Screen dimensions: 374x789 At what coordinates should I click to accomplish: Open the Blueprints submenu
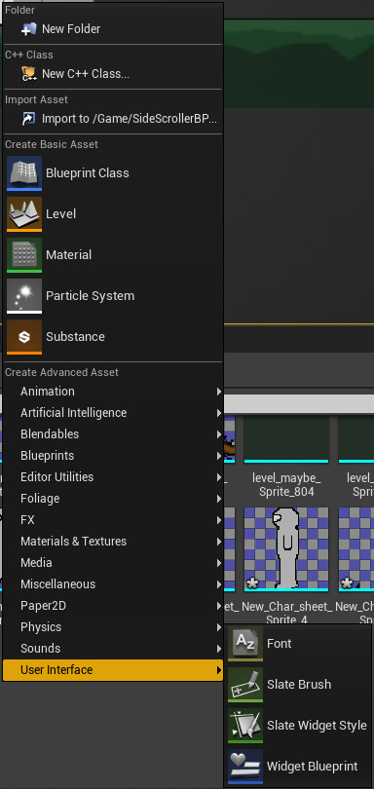[113, 456]
